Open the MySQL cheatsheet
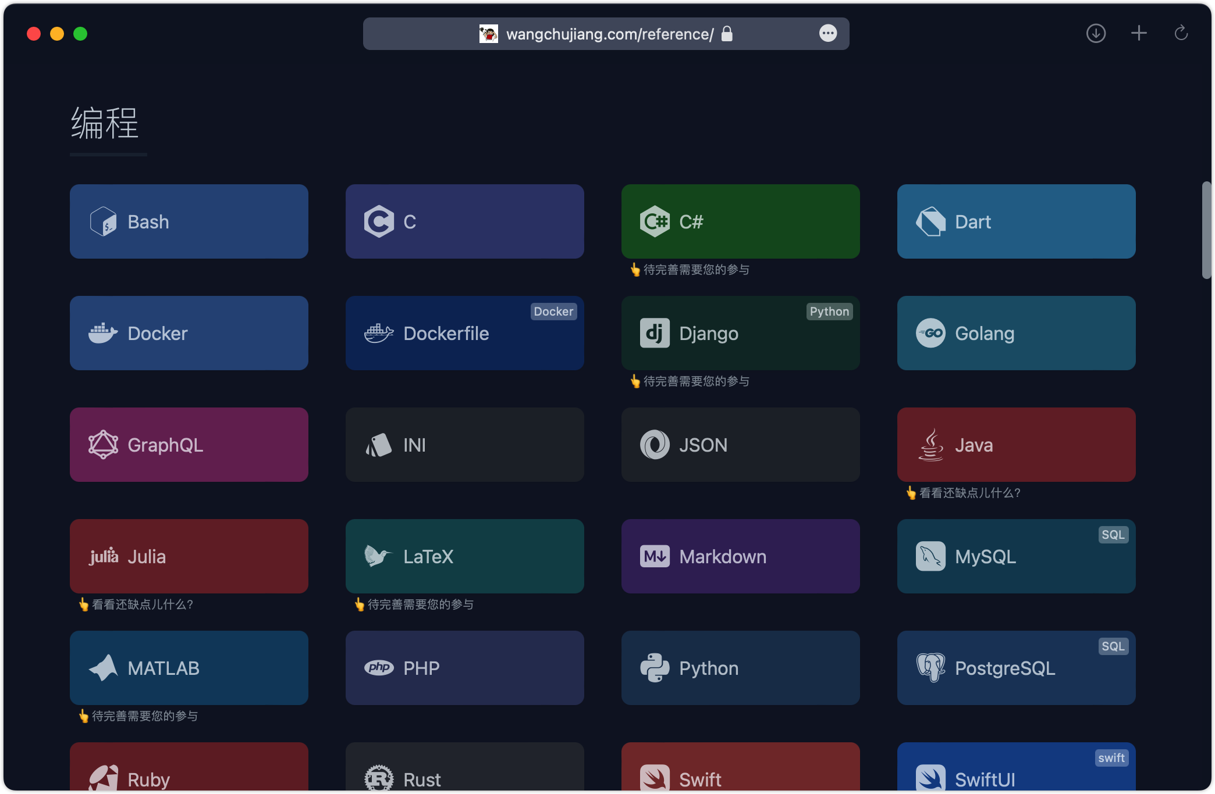 coord(1015,556)
